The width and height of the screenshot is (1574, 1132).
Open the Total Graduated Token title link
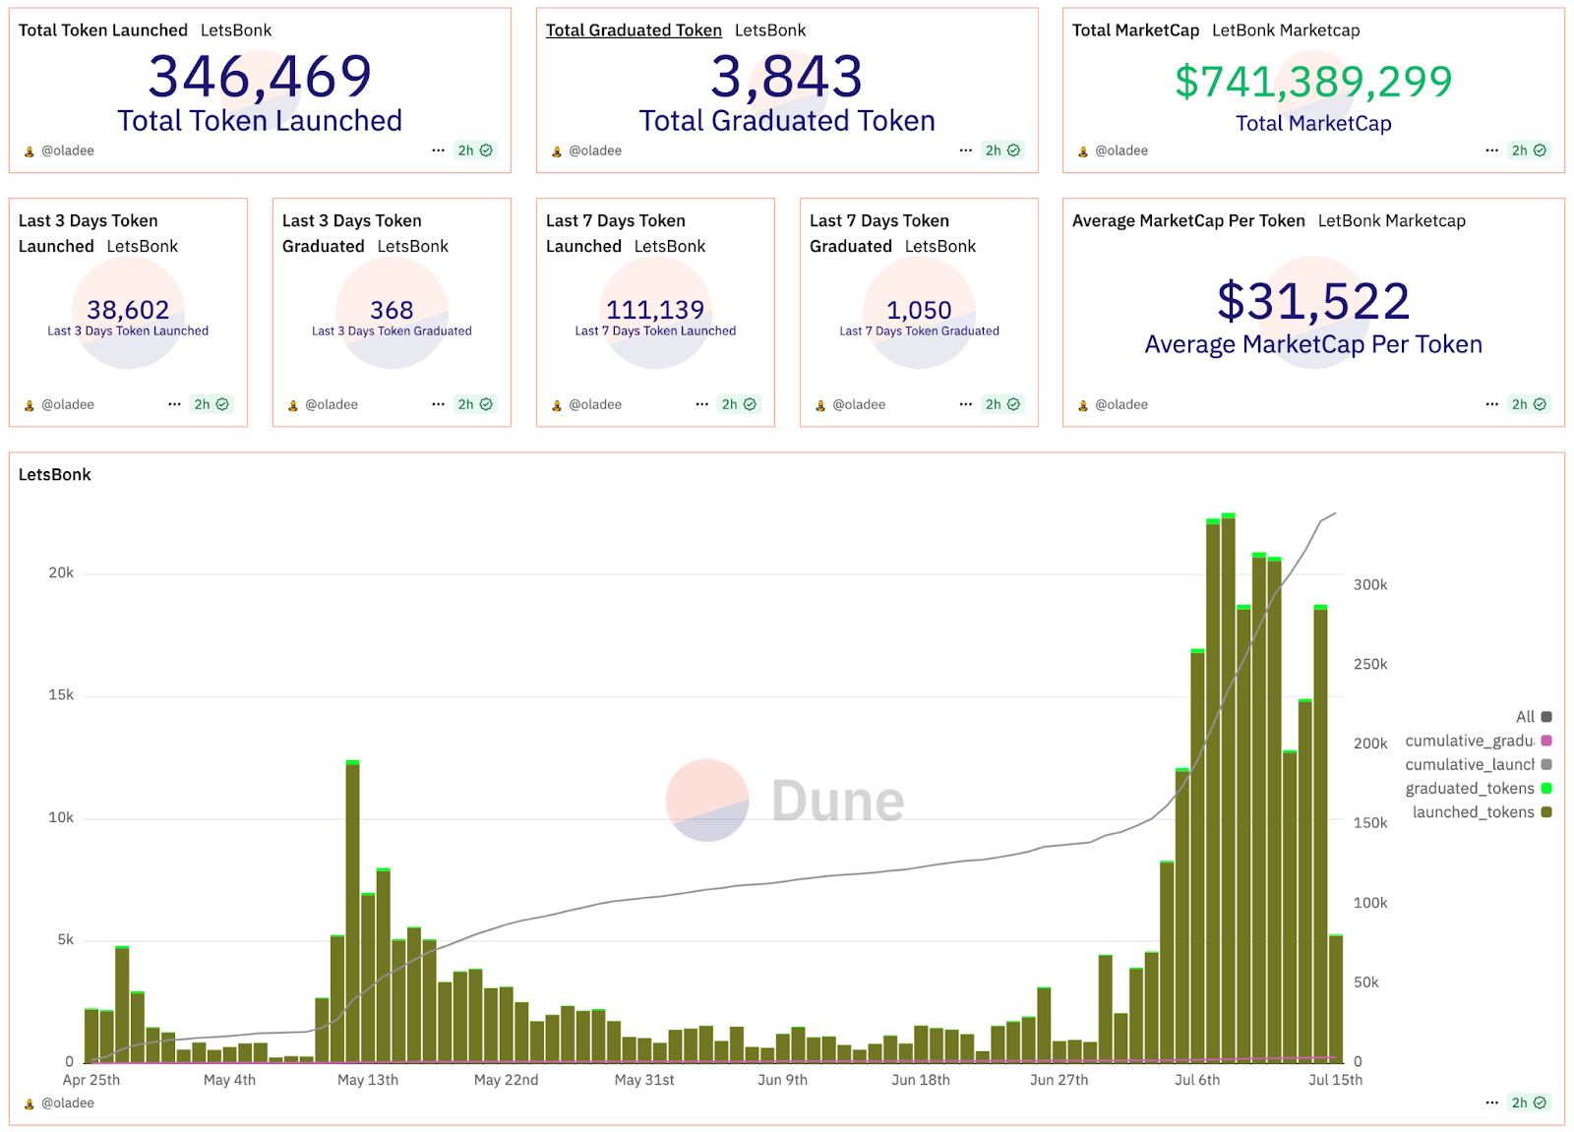point(634,30)
